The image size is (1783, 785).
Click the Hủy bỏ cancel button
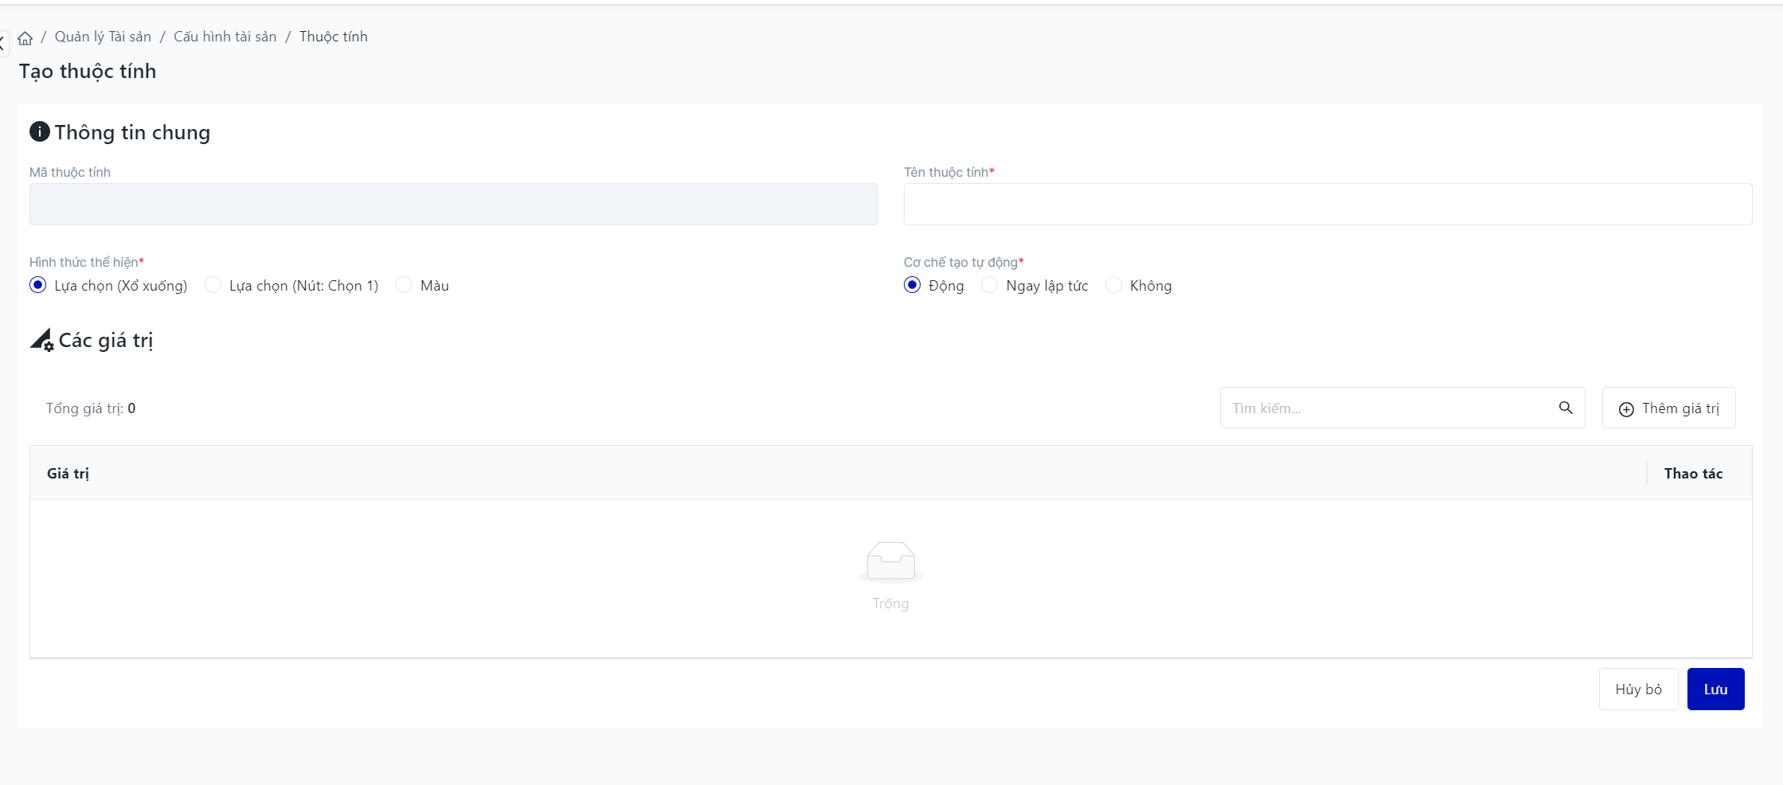tap(1638, 689)
